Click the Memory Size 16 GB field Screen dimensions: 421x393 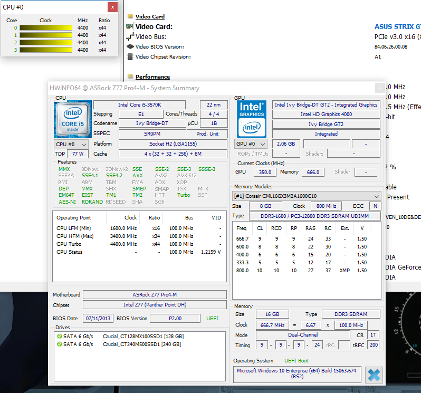coord(272,314)
